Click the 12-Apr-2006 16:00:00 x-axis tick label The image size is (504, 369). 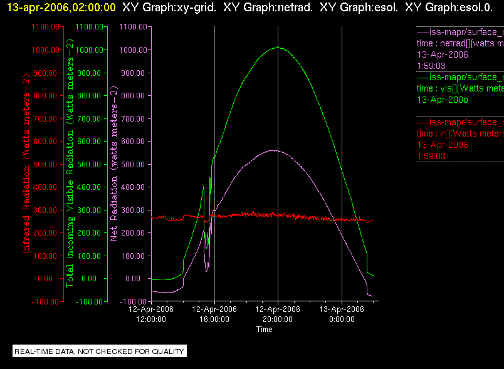214,314
